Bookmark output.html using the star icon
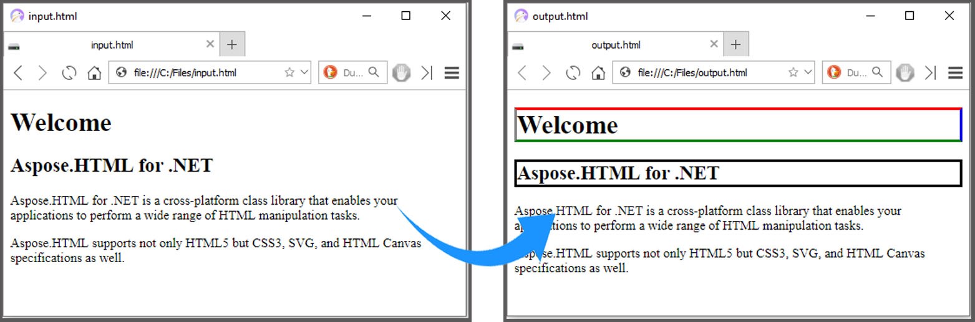The image size is (975, 322). click(x=793, y=73)
